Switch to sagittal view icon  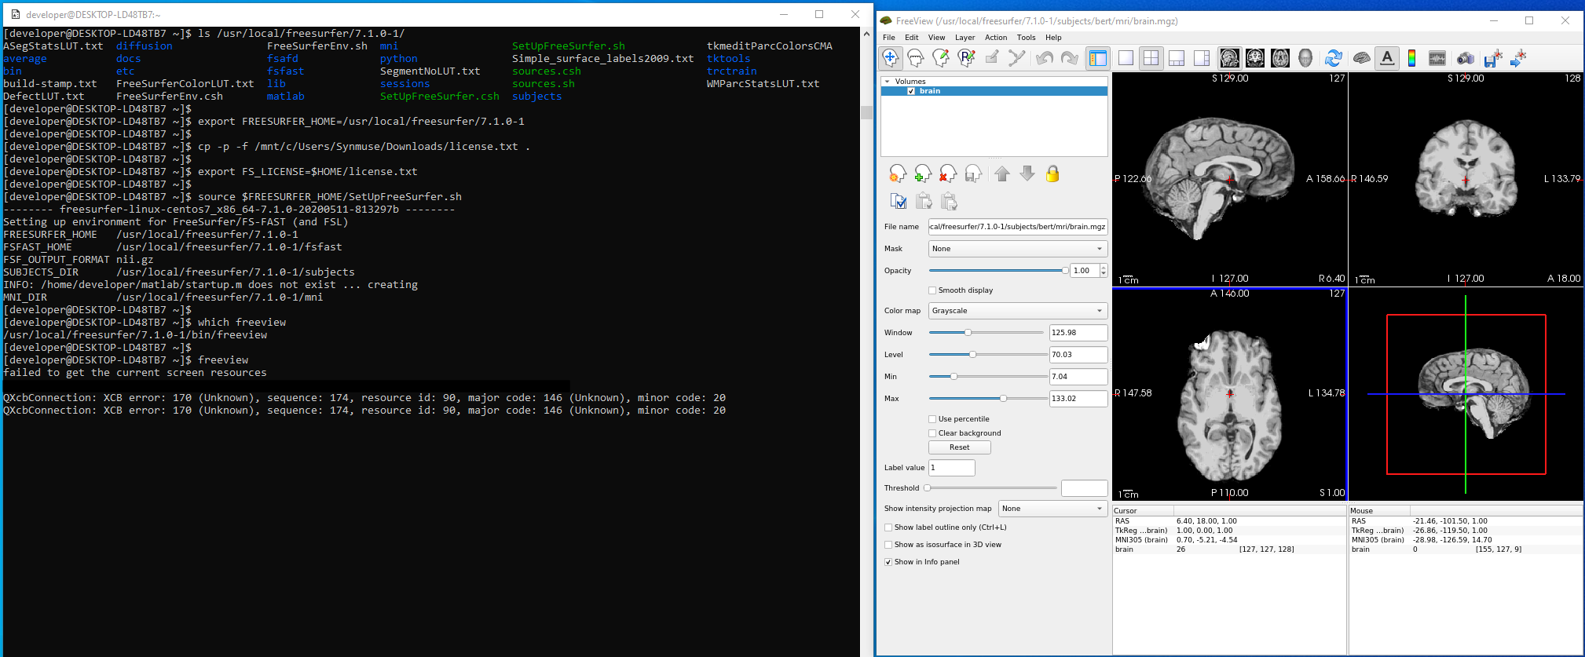[1230, 58]
